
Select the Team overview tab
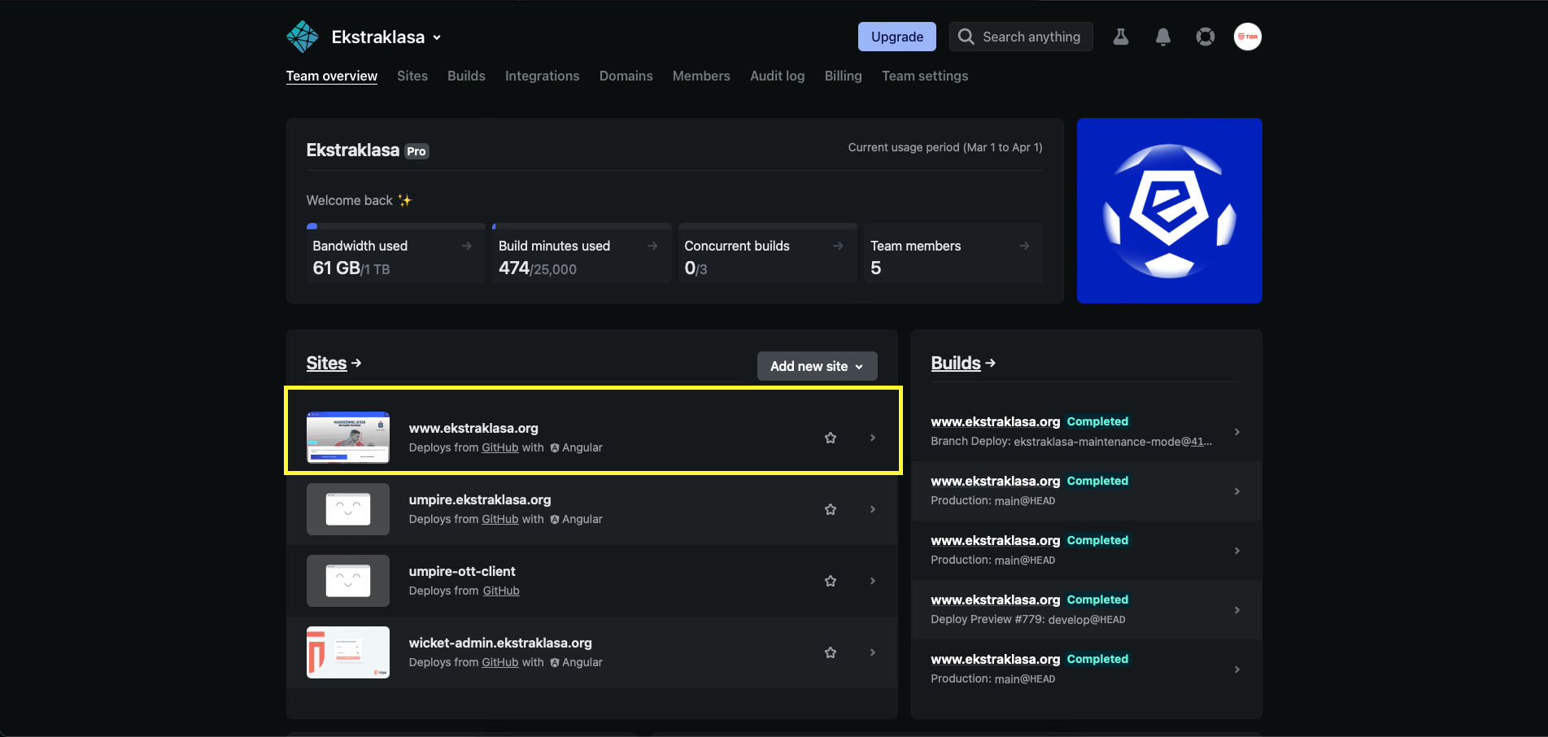click(332, 76)
